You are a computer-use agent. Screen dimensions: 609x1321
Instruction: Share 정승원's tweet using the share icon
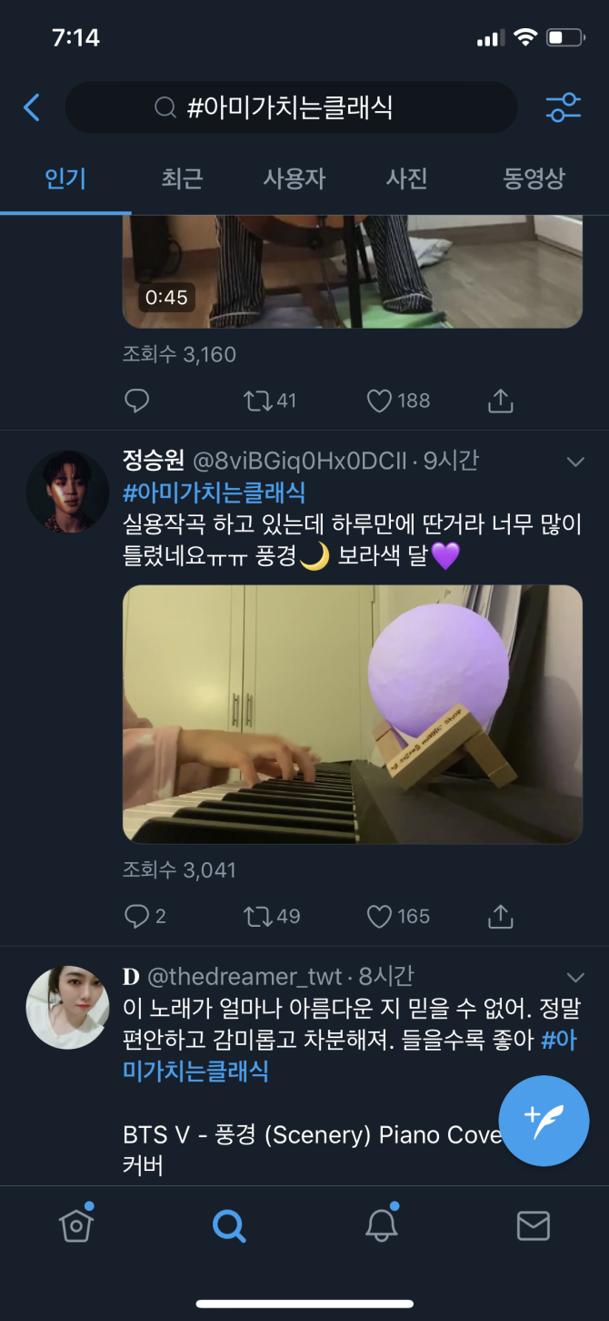499,917
